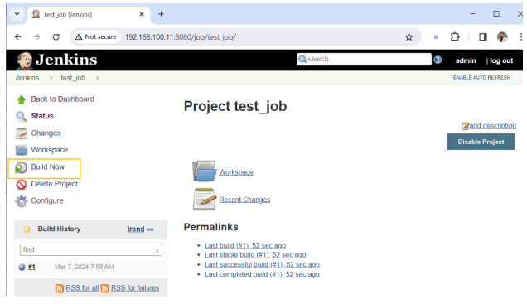This screenshot has height=304, width=527.
Task: Open Back to Dashboard link
Action: coord(62,99)
